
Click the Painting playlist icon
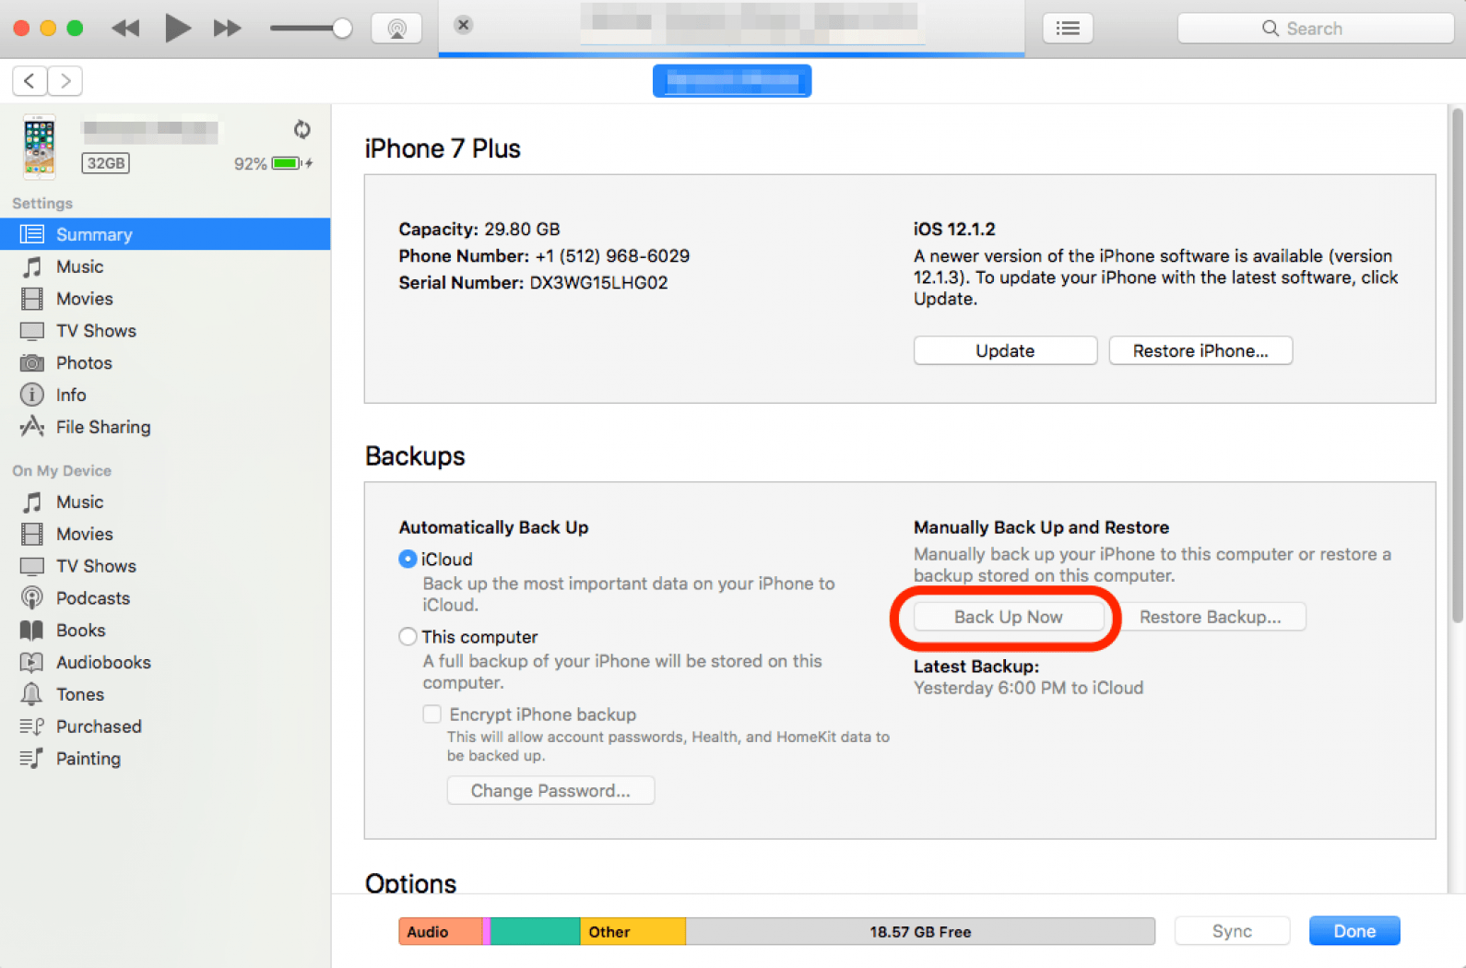(32, 759)
